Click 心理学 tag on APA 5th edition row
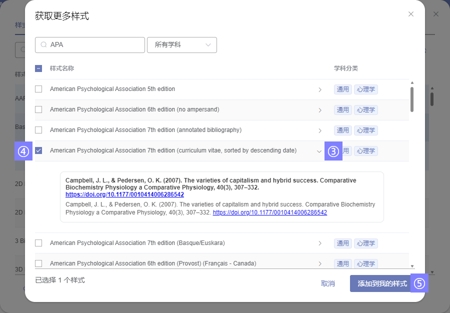The width and height of the screenshot is (450, 313). pos(365,89)
